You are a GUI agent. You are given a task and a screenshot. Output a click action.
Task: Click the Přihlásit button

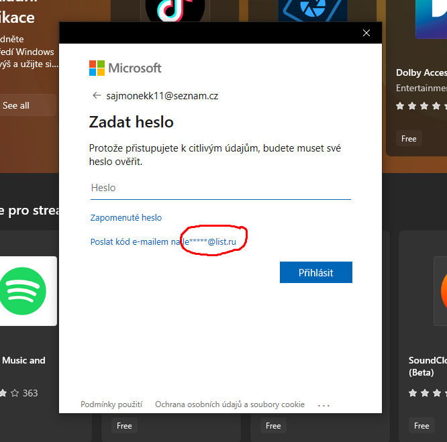316,272
